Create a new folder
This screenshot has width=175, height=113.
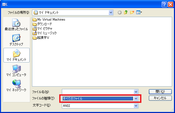pyautogui.click(x=132, y=13)
